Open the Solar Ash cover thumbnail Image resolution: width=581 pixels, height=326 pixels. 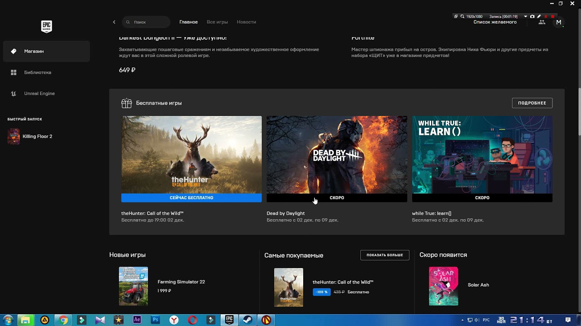443,286
